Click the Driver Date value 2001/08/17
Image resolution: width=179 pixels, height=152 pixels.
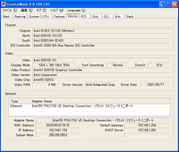[155, 85]
